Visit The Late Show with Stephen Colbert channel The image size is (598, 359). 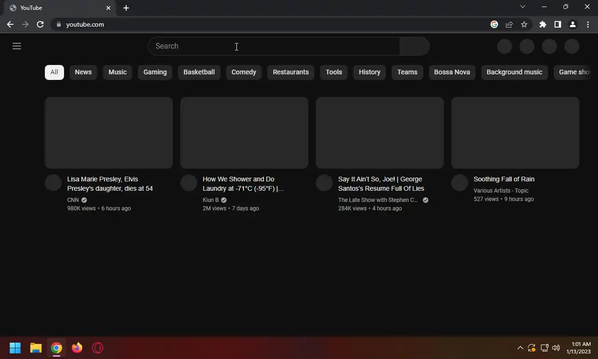(x=378, y=200)
